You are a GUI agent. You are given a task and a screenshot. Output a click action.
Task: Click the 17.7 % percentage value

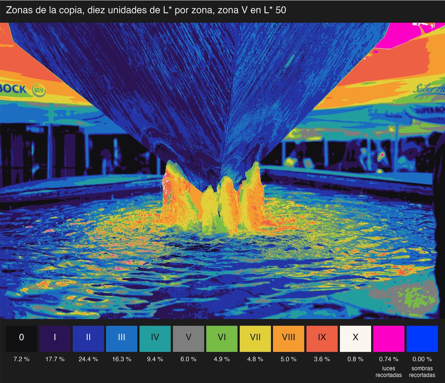tap(55, 359)
